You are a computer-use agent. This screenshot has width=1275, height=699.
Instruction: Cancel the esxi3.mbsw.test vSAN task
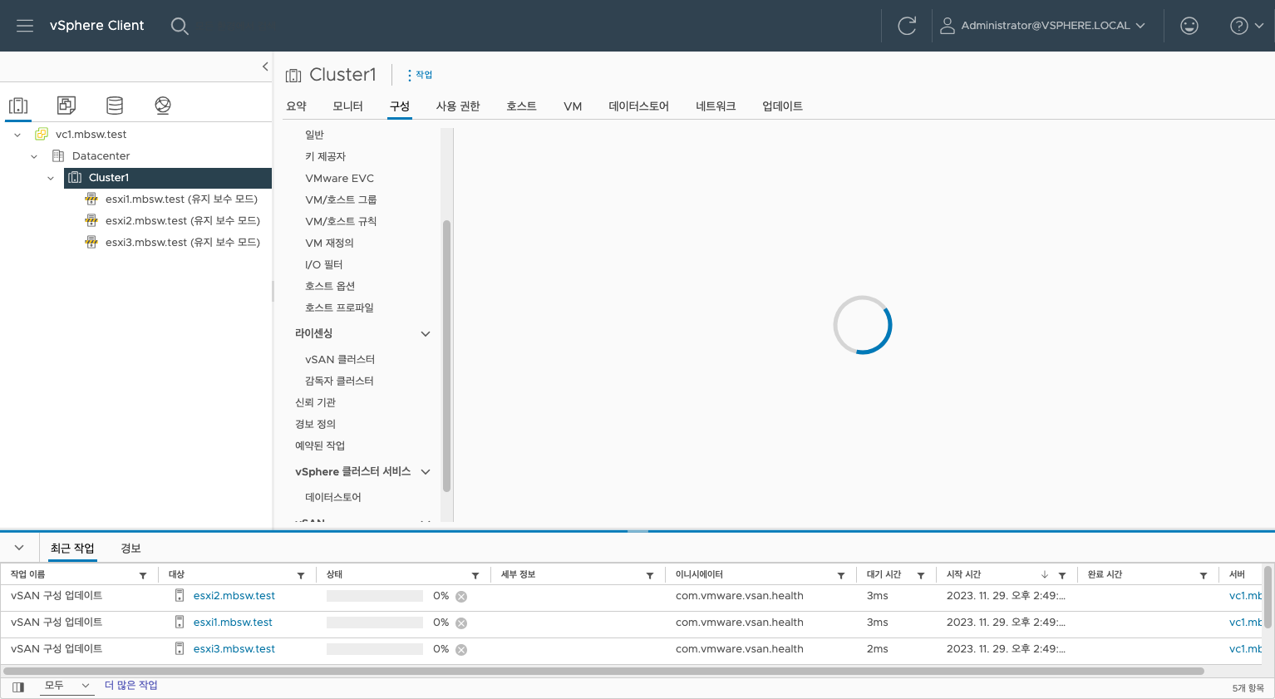tap(461, 650)
